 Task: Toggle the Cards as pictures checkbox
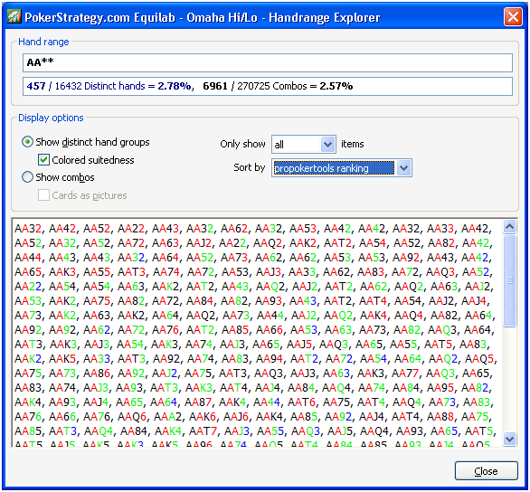43,195
